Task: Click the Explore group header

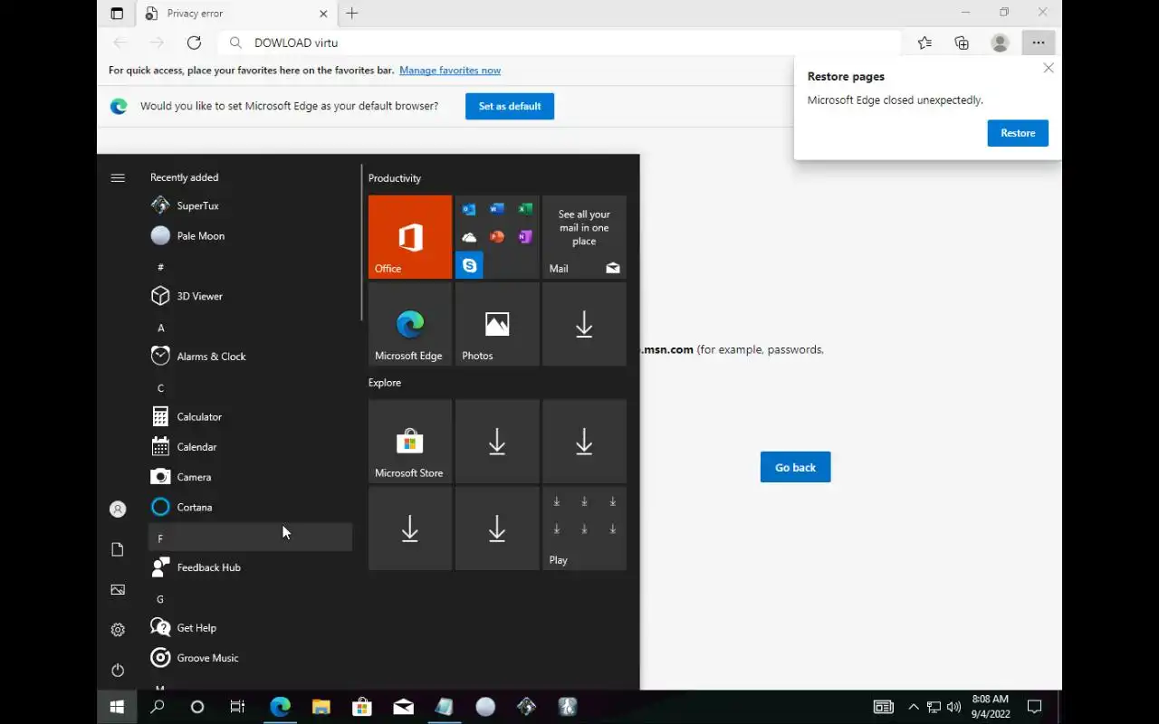Action: pyautogui.click(x=385, y=383)
